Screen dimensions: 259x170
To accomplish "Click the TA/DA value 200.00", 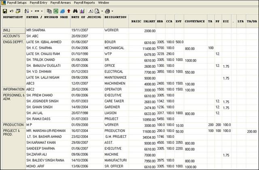I will point(252,131).
